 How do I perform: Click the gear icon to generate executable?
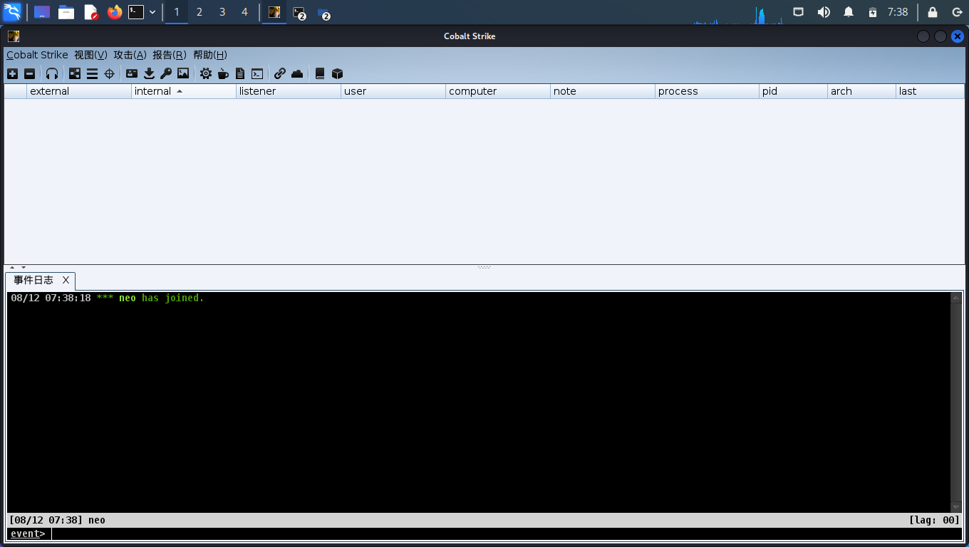coord(206,73)
